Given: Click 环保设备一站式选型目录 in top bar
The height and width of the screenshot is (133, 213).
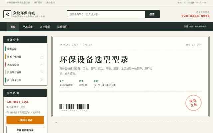Looking at the screenshot, I should (18, 3).
